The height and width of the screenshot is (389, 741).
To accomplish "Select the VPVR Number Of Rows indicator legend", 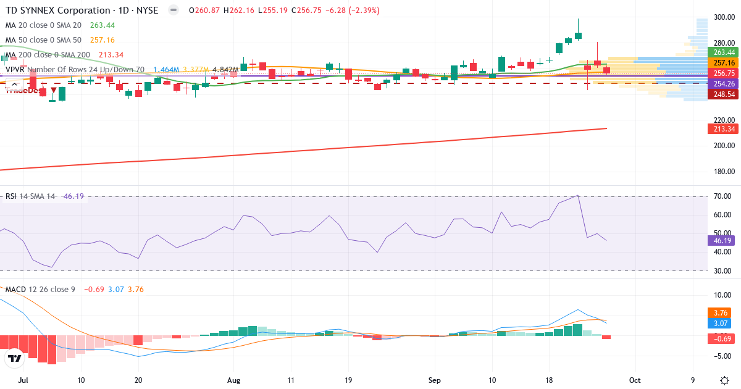I will [75, 70].
